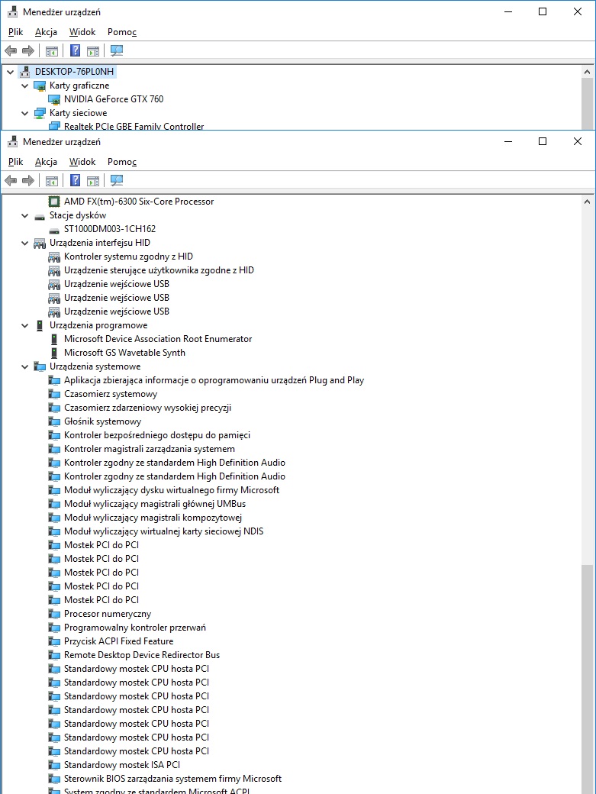Click scroll-up arrow in upper window
This screenshot has height=794, width=596.
click(x=587, y=72)
